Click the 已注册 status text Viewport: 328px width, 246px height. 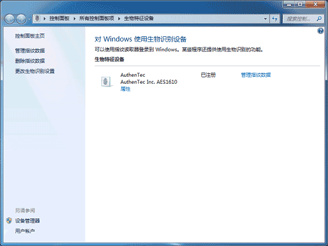(x=208, y=75)
